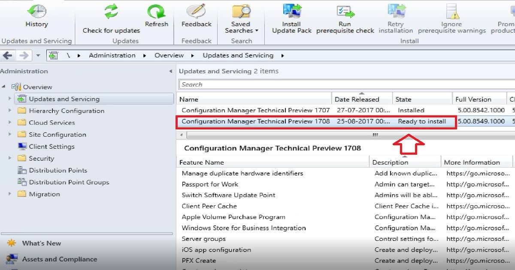
Task: Expand the breadcrumb arrow after Overview
Action: [193, 56]
